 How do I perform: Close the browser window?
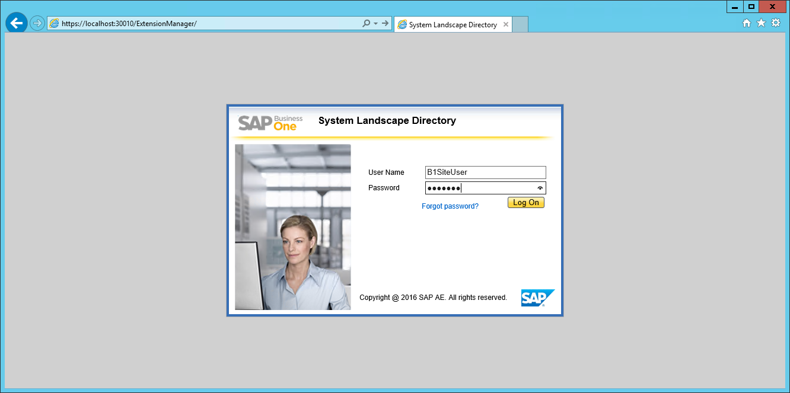point(773,7)
